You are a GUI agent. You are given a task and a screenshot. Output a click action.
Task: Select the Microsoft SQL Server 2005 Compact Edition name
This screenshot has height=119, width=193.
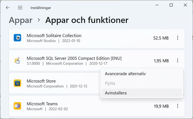[74, 58]
